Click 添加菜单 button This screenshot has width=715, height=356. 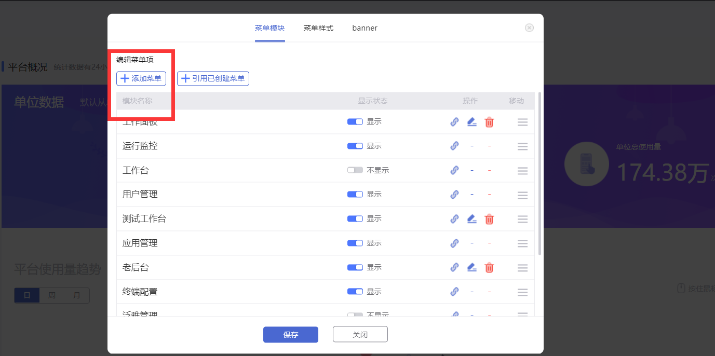(141, 78)
